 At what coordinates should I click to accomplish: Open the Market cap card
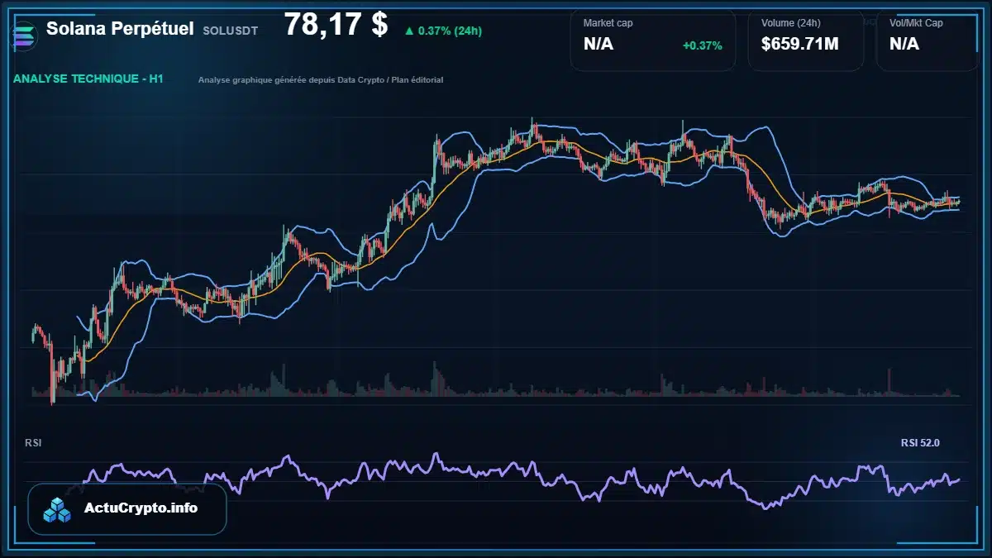[x=653, y=41]
